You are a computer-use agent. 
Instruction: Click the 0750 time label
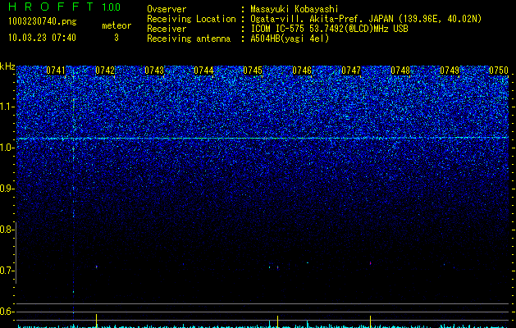pos(499,71)
